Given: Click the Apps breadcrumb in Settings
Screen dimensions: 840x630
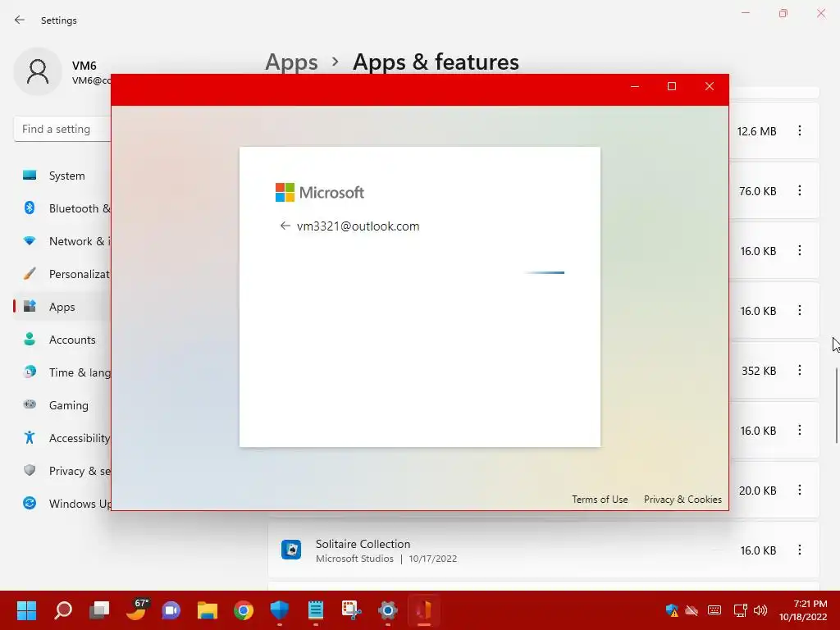Looking at the screenshot, I should click(291, 62).
